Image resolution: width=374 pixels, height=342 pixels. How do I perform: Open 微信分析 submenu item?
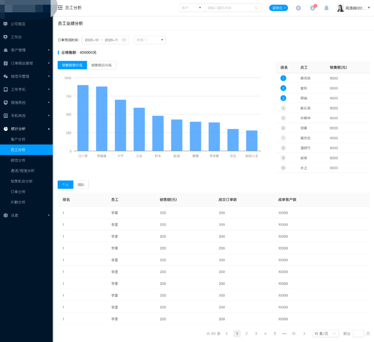(26, 160)
